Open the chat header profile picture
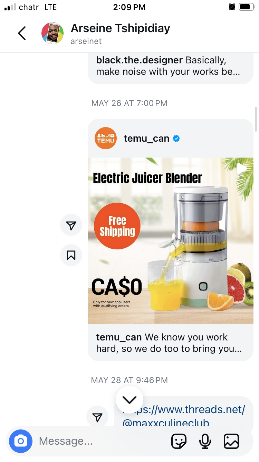The image size is (259, 462). tap(52, 33)
